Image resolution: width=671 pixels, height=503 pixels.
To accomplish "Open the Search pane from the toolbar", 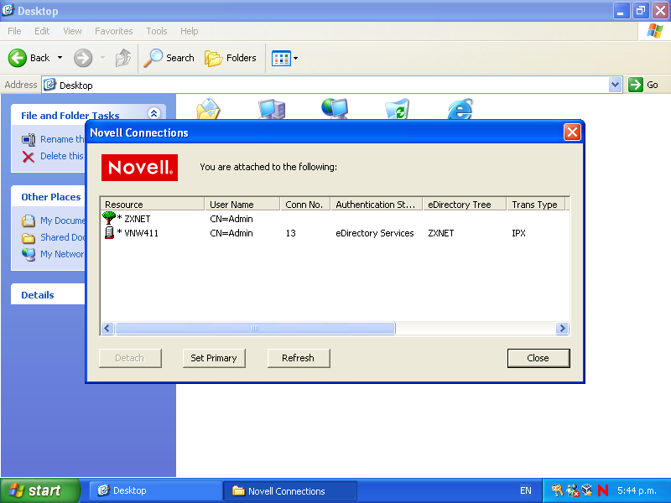I will [169, 58].
